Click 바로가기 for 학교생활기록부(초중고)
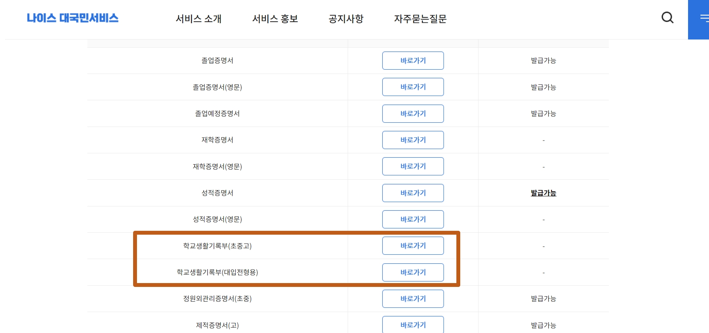The height and width of the screenshot is (333, 709). (413, 245)
